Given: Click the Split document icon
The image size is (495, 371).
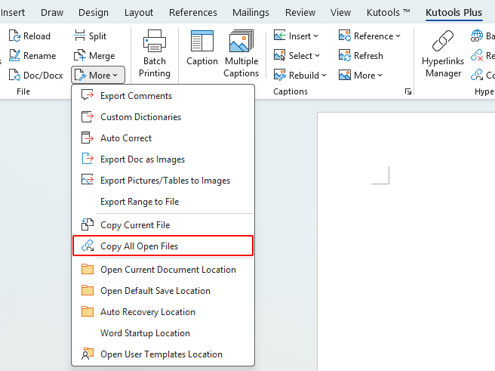Looking at the screenshot, I should 79,36.
